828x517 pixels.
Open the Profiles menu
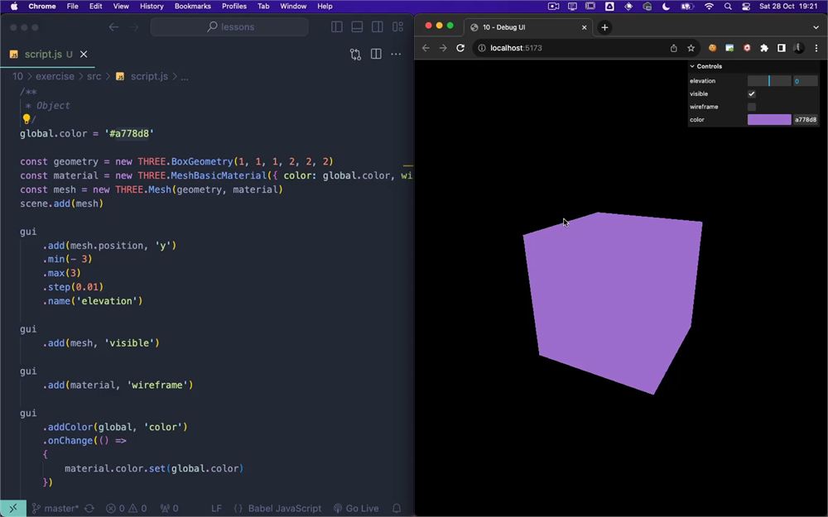click(234, 7)
